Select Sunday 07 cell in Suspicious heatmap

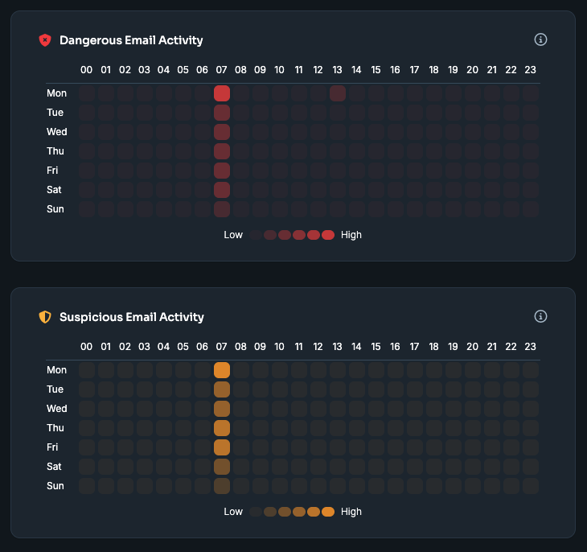pyautogui.click(x=222, y=486)
